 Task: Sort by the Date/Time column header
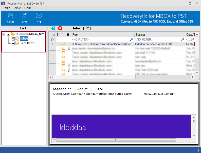(x=190, y=35)
